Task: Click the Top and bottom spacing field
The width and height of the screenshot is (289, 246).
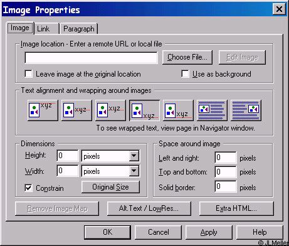Action: tap(226, 172)
